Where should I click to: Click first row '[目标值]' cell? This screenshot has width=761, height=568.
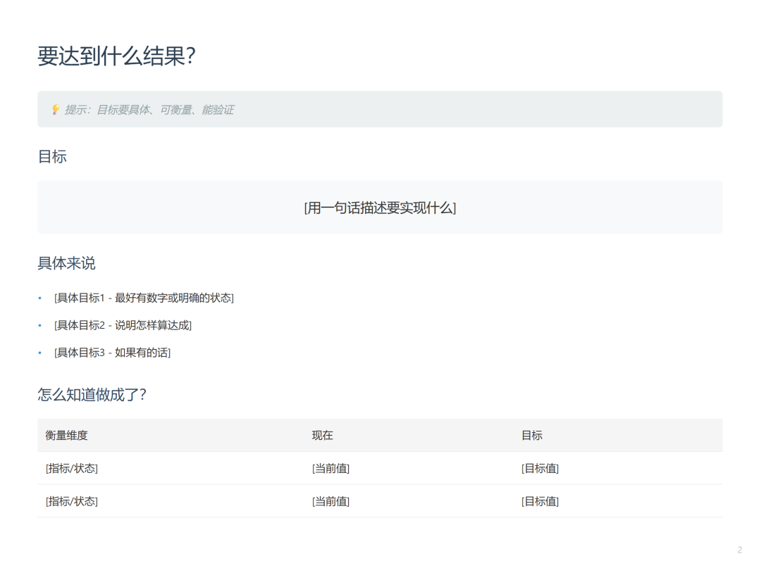540,468
